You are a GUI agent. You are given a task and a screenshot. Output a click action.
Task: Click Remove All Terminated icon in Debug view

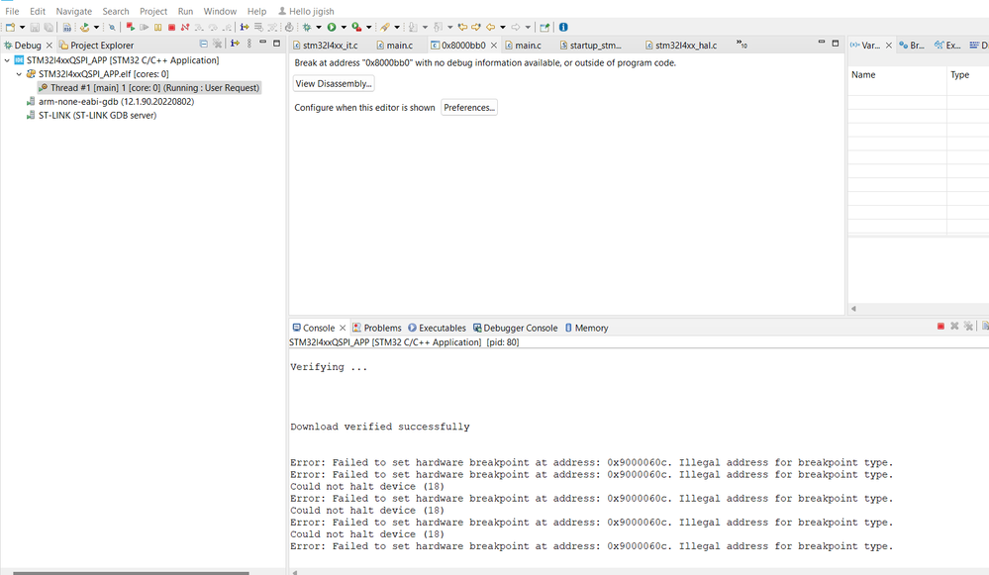pos(217,44)
